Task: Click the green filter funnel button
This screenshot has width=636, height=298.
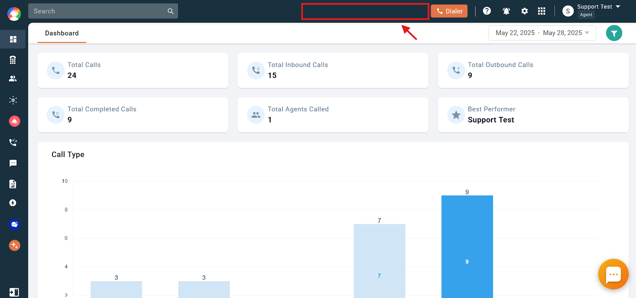Action: 614,33
